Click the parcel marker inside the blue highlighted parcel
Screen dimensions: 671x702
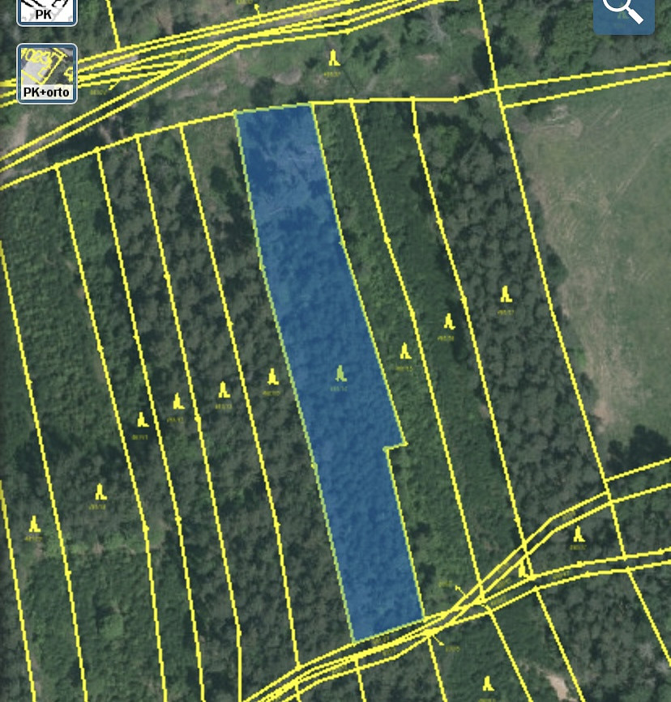pos(340,374)
